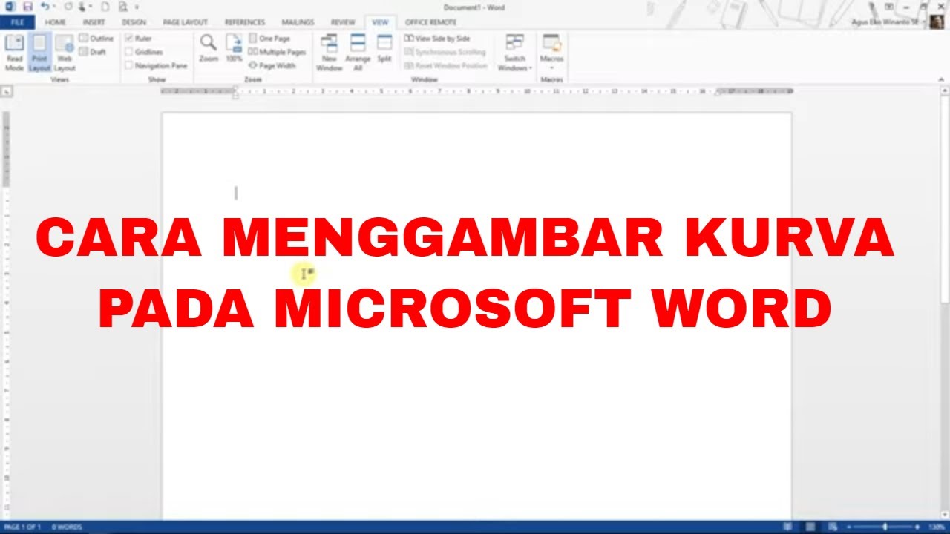Enable View Side by Side
This screenshot has height=534, width=950.
pos(437,39)
